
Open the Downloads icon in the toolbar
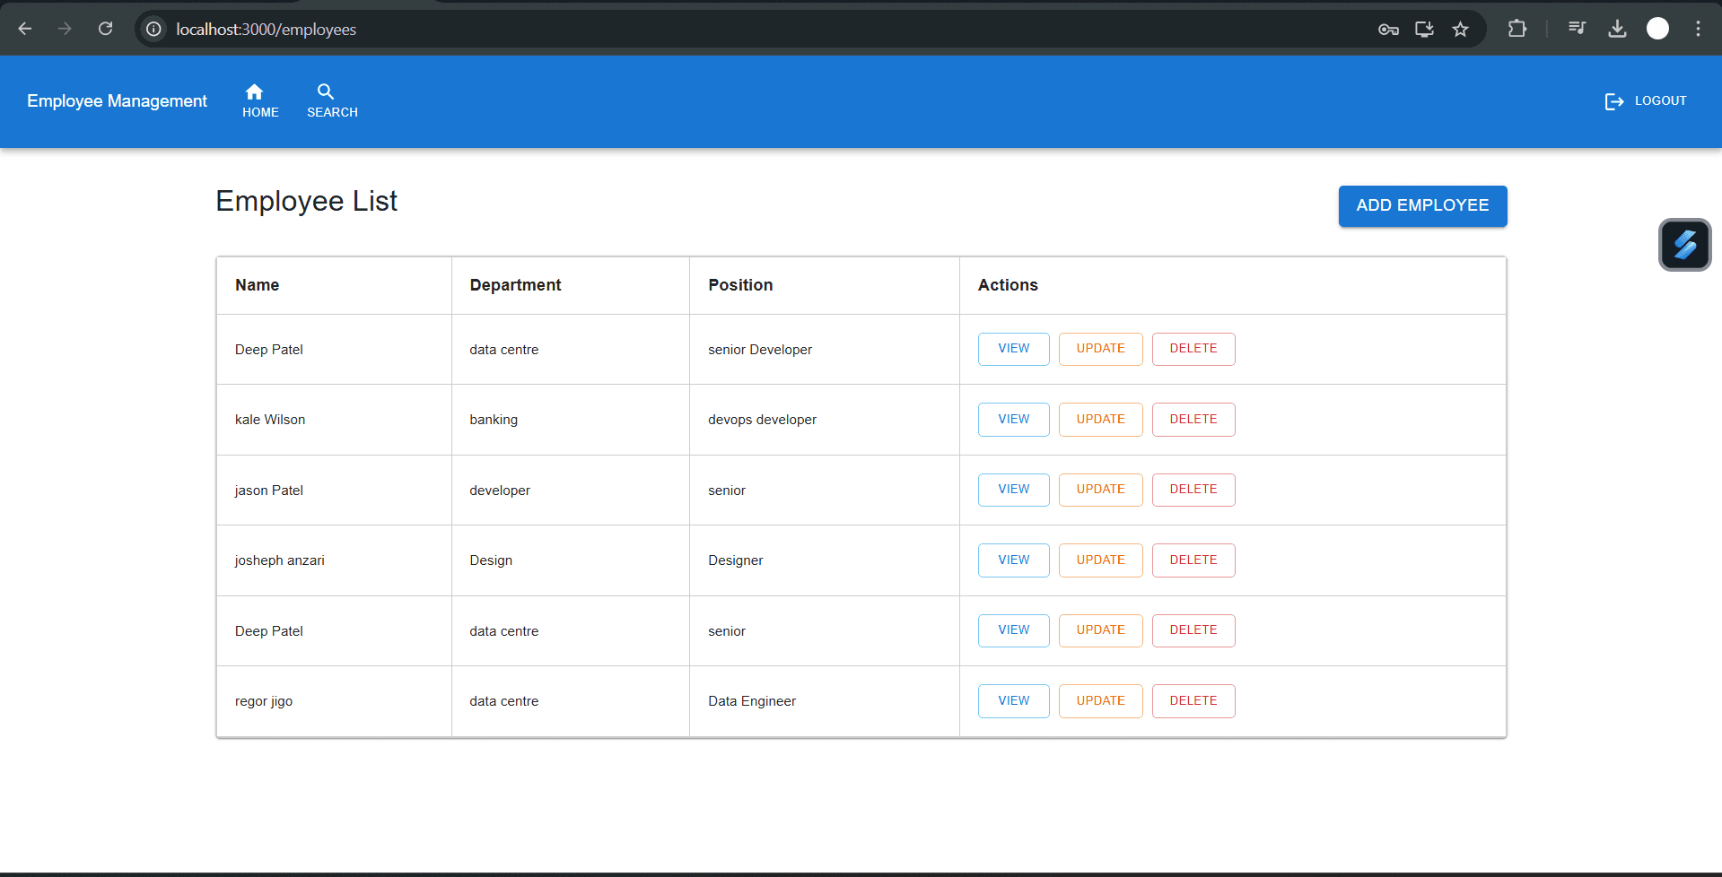pyautogui.click(x=1617, y=29)
